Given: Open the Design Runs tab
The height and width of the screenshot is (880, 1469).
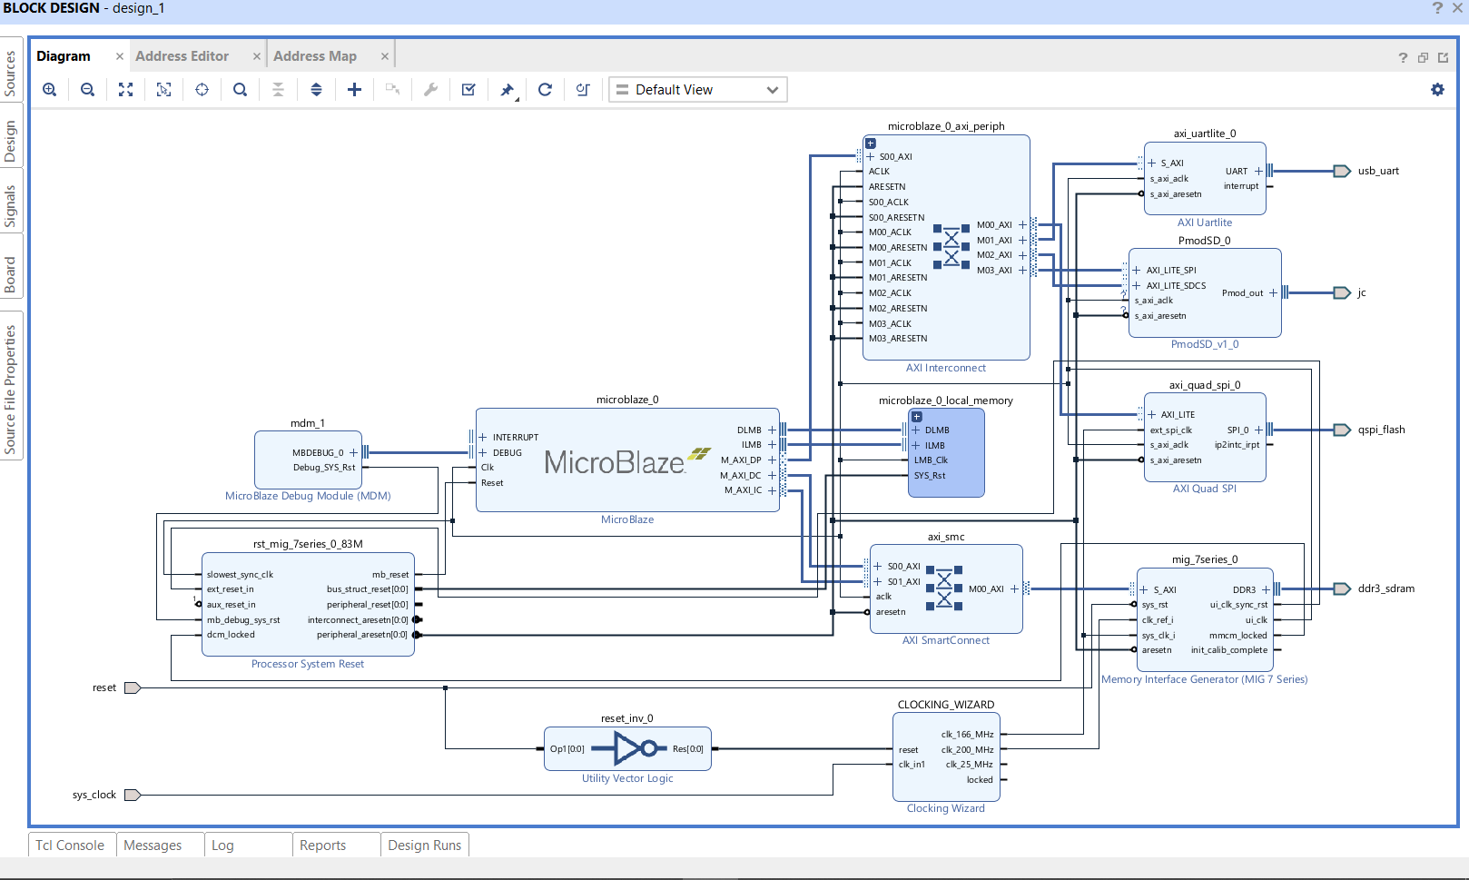Looking at the screenshot, I should 425,845.
